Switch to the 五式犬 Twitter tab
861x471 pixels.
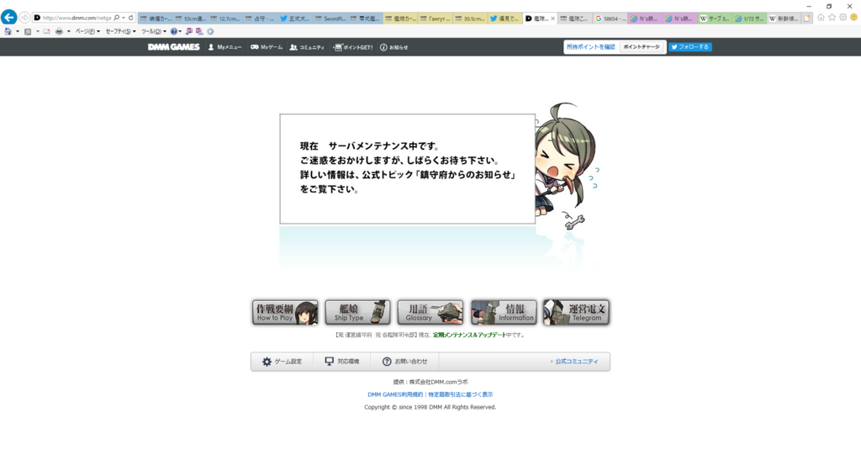[296, 19]
